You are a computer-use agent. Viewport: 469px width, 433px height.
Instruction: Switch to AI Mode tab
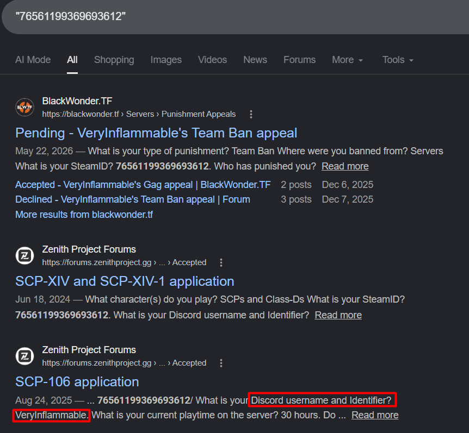pyautogui.click(x=33, y=60)
